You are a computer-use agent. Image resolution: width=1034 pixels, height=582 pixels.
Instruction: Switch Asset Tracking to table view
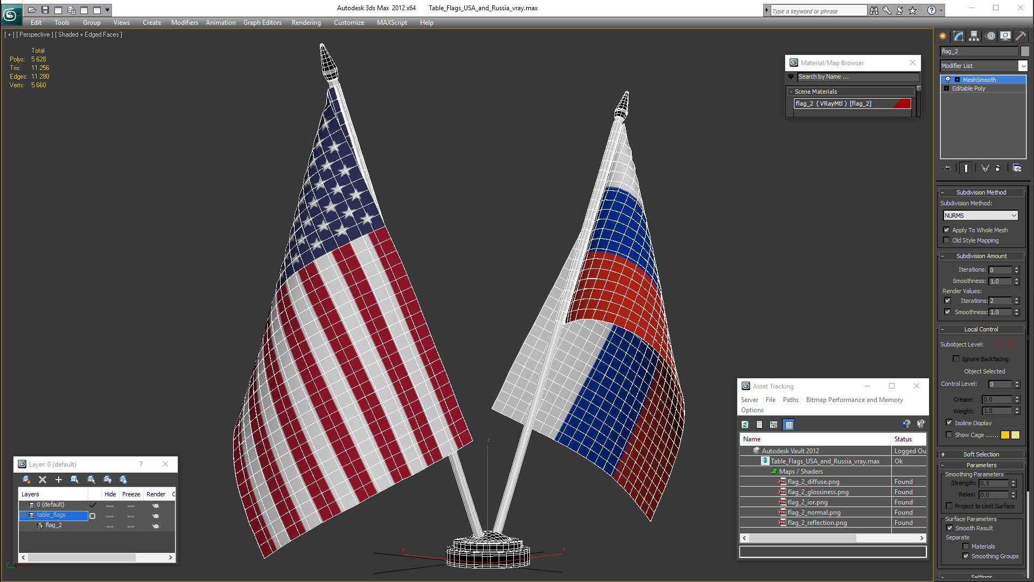[x=789, y=425]
